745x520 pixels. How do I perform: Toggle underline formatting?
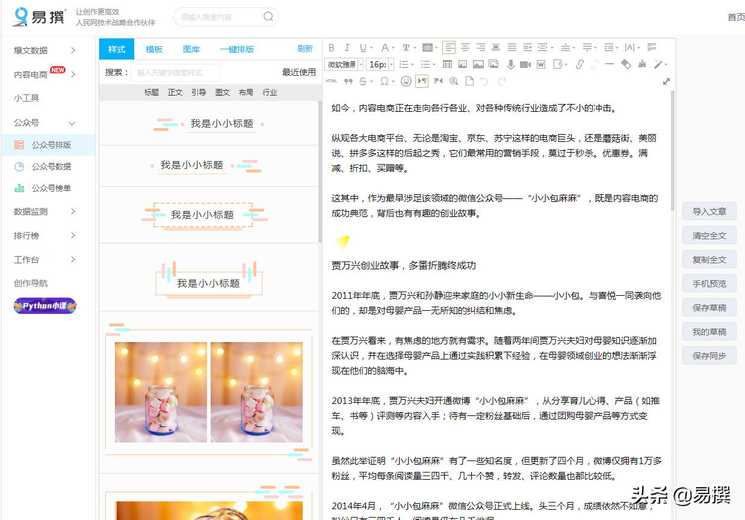click(x=363, y=47)
